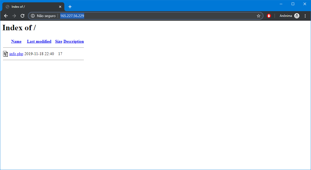Sort listing by Size column

59,41
